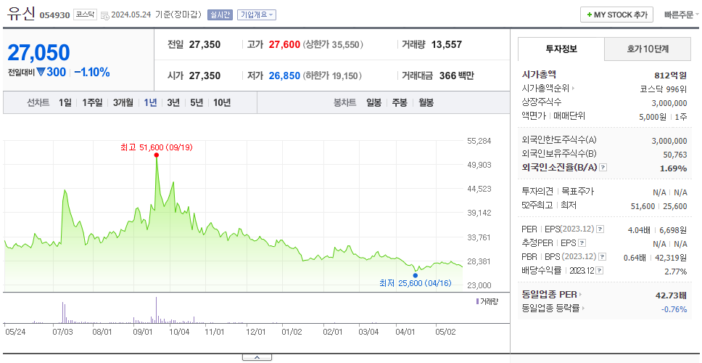Image resolution: width=702 pixels, height=363 pixels.
Task: Select the 3개월 line chart period
Action: pos(123,102)
